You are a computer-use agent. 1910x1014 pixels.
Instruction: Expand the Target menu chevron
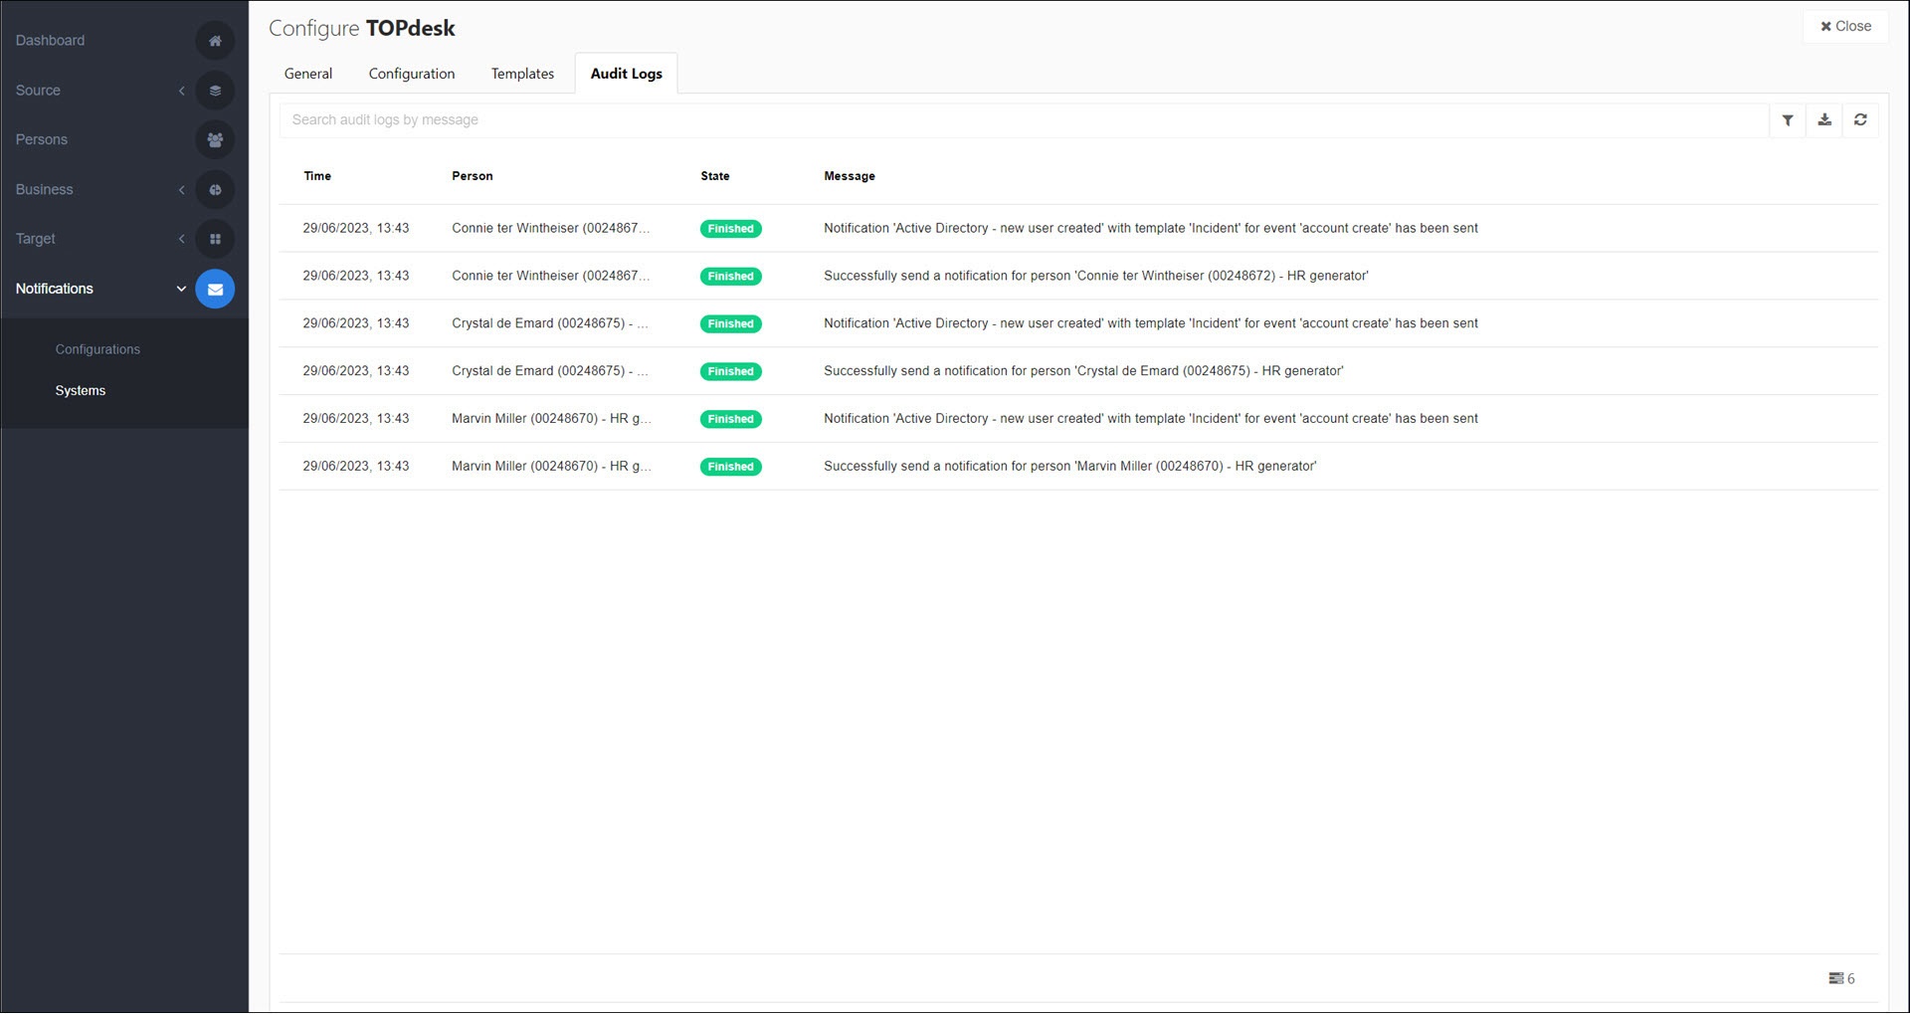(x=182, y=239)
